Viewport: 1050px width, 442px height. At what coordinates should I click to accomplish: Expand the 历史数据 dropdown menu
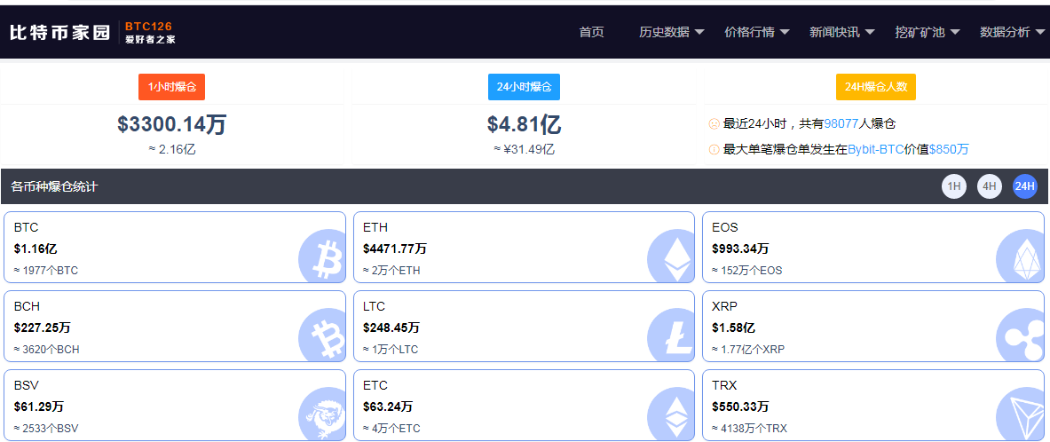[x=671, y=32]
